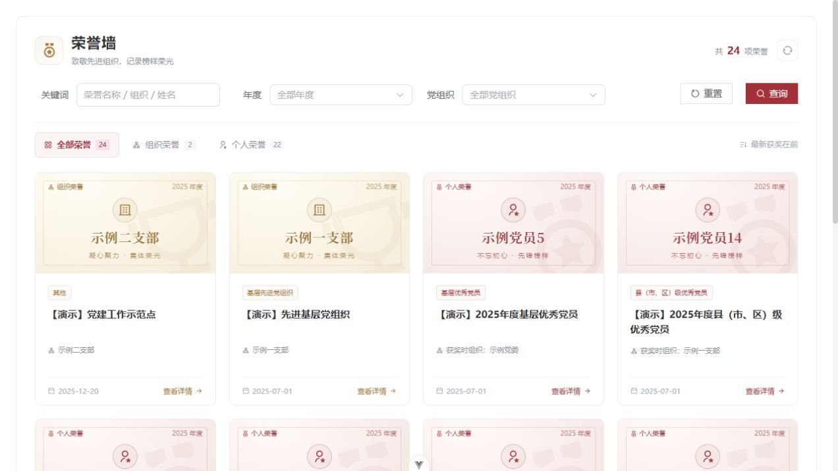Open 查看详情 on 先进基层党组织 card

377,391
